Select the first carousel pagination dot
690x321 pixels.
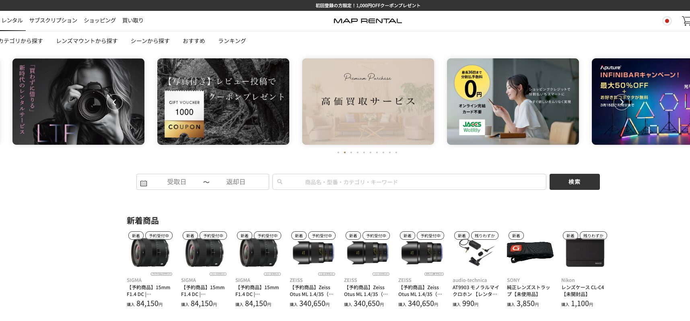[338, 152]
